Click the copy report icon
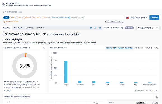This screenshot has width=162, height=104. (100, 28)
